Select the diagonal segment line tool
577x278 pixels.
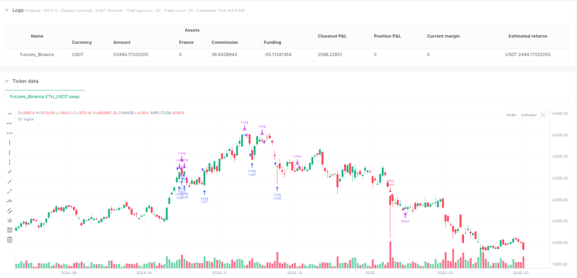(x=10, y=191)
